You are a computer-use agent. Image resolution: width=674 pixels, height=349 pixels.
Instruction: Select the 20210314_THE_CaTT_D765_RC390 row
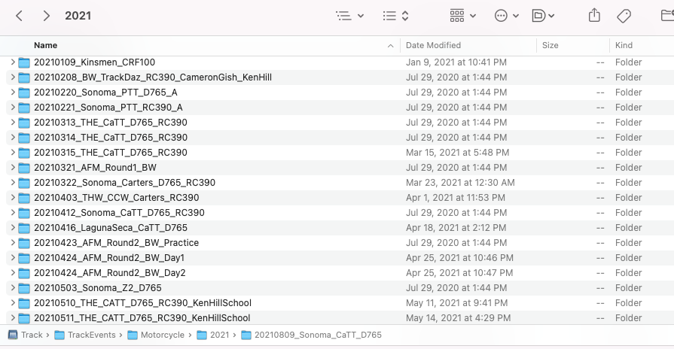click(x=340, y=138)
